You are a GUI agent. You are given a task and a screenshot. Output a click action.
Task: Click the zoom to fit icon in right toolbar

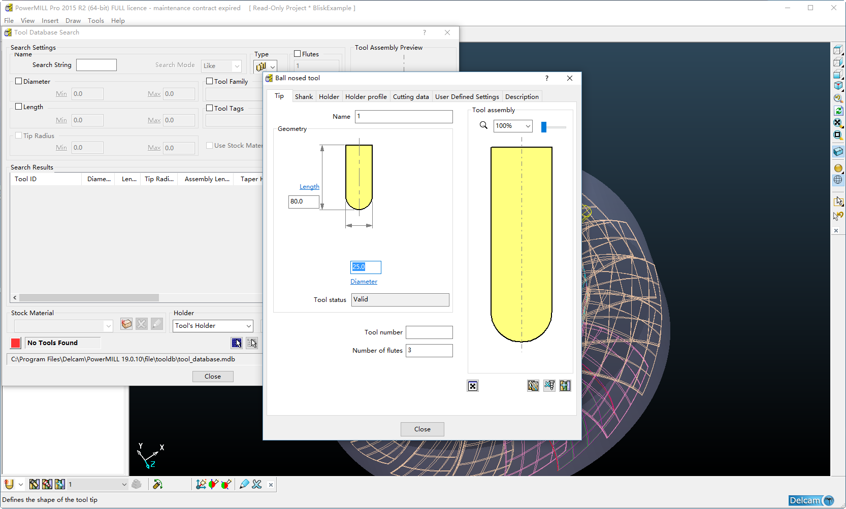pyautogui.click(x=838, y=123)
